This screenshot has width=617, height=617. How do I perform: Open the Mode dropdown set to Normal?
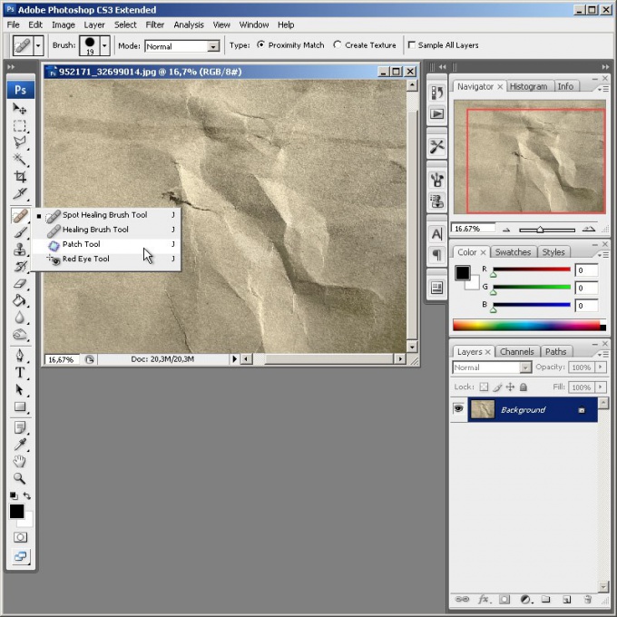click(x=182, y=46)
